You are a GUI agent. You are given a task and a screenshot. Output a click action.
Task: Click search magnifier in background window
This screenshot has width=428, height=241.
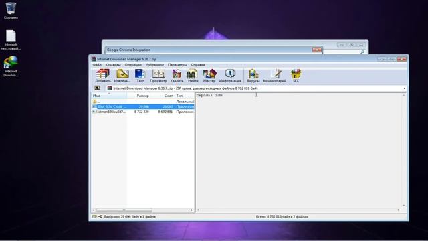[x=362, y=52]
